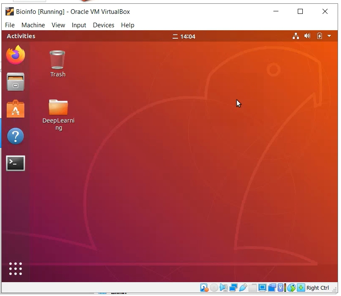Click the optical disk status icon
This screenshot has width=341, height=296.
(x=214, y=288)
